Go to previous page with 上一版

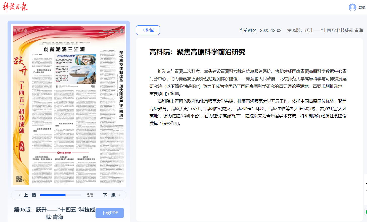click(x=30, y=195)
